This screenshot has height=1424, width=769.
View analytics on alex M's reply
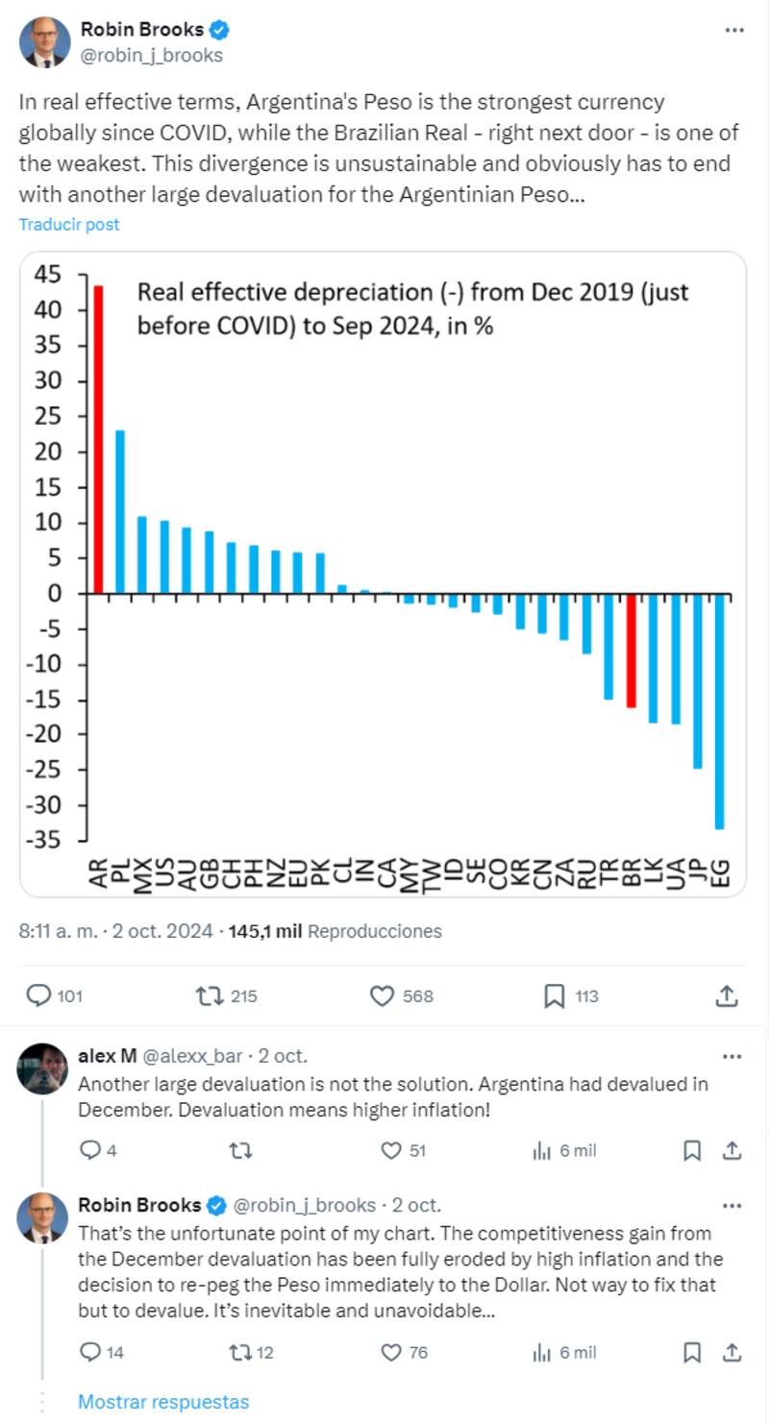click(x=541, y=1150)
